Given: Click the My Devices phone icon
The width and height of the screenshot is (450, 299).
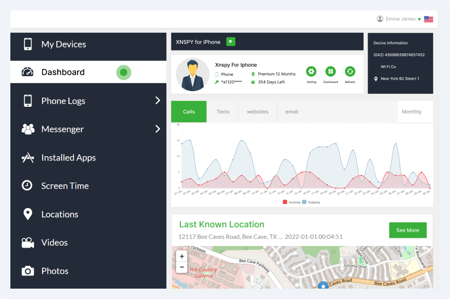Looking at the screenshot, I should click(28, 44).
